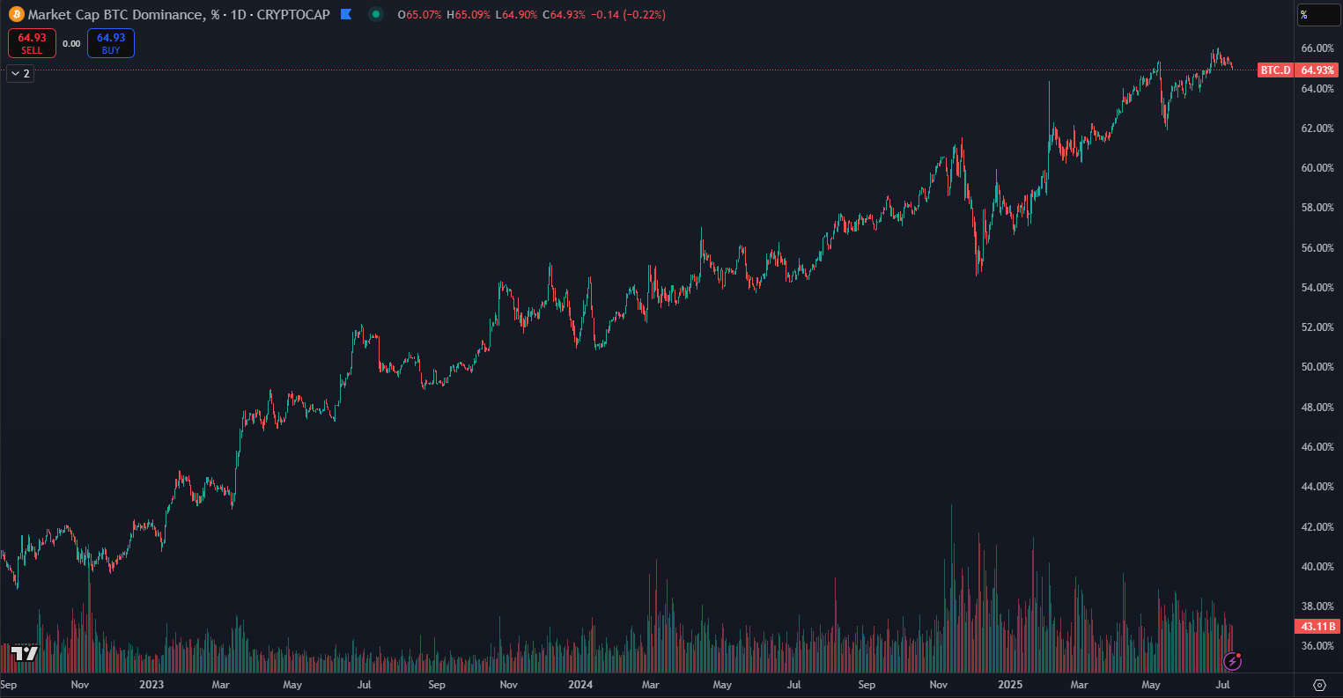Click the percent unit box on price scale

pos(1318,14)
